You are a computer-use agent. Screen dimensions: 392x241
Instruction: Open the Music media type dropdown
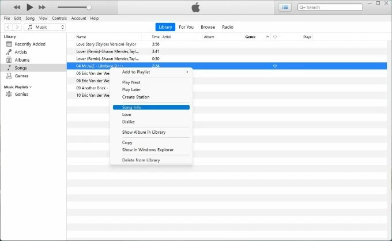(45, 27)
